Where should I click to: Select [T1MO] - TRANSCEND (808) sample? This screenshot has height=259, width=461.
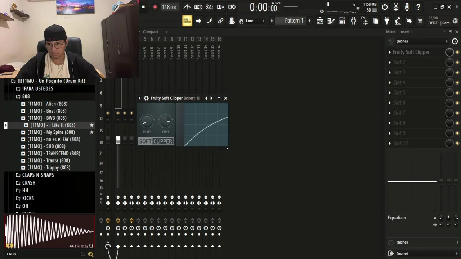[x=54, y=153]
